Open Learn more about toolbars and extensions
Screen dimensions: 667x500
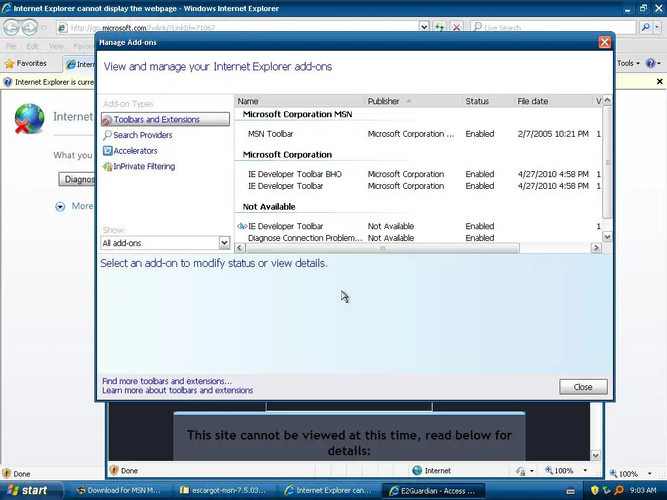coord(177,391)
